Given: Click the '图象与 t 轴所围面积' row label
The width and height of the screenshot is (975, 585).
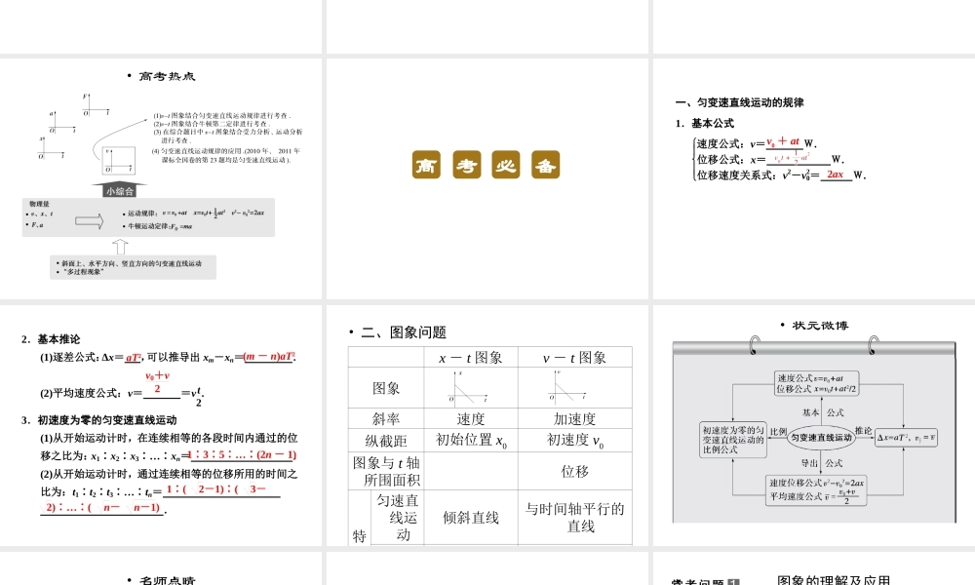Looking at the screenshot, I should pyautogui.click(x=385, y=471).
